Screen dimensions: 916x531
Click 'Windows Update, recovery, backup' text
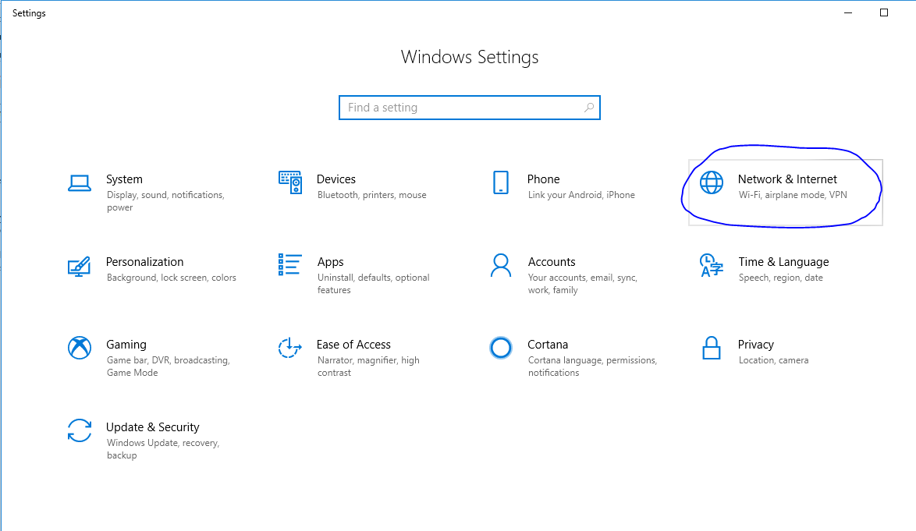pos(163,449)
